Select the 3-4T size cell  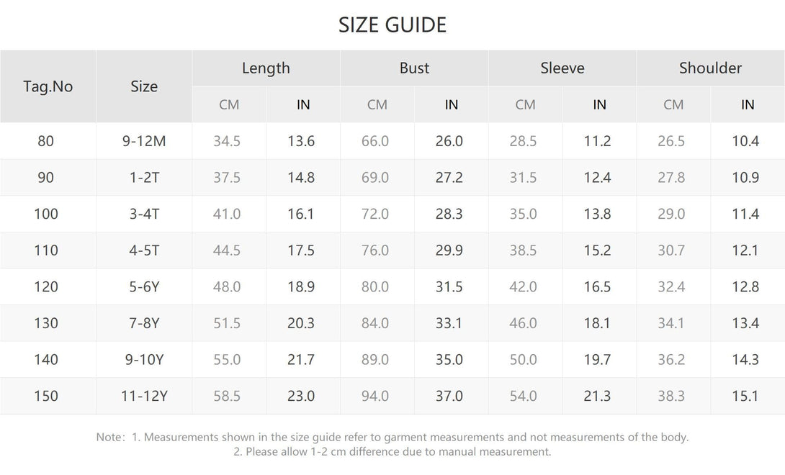click(x=144, y=214)
